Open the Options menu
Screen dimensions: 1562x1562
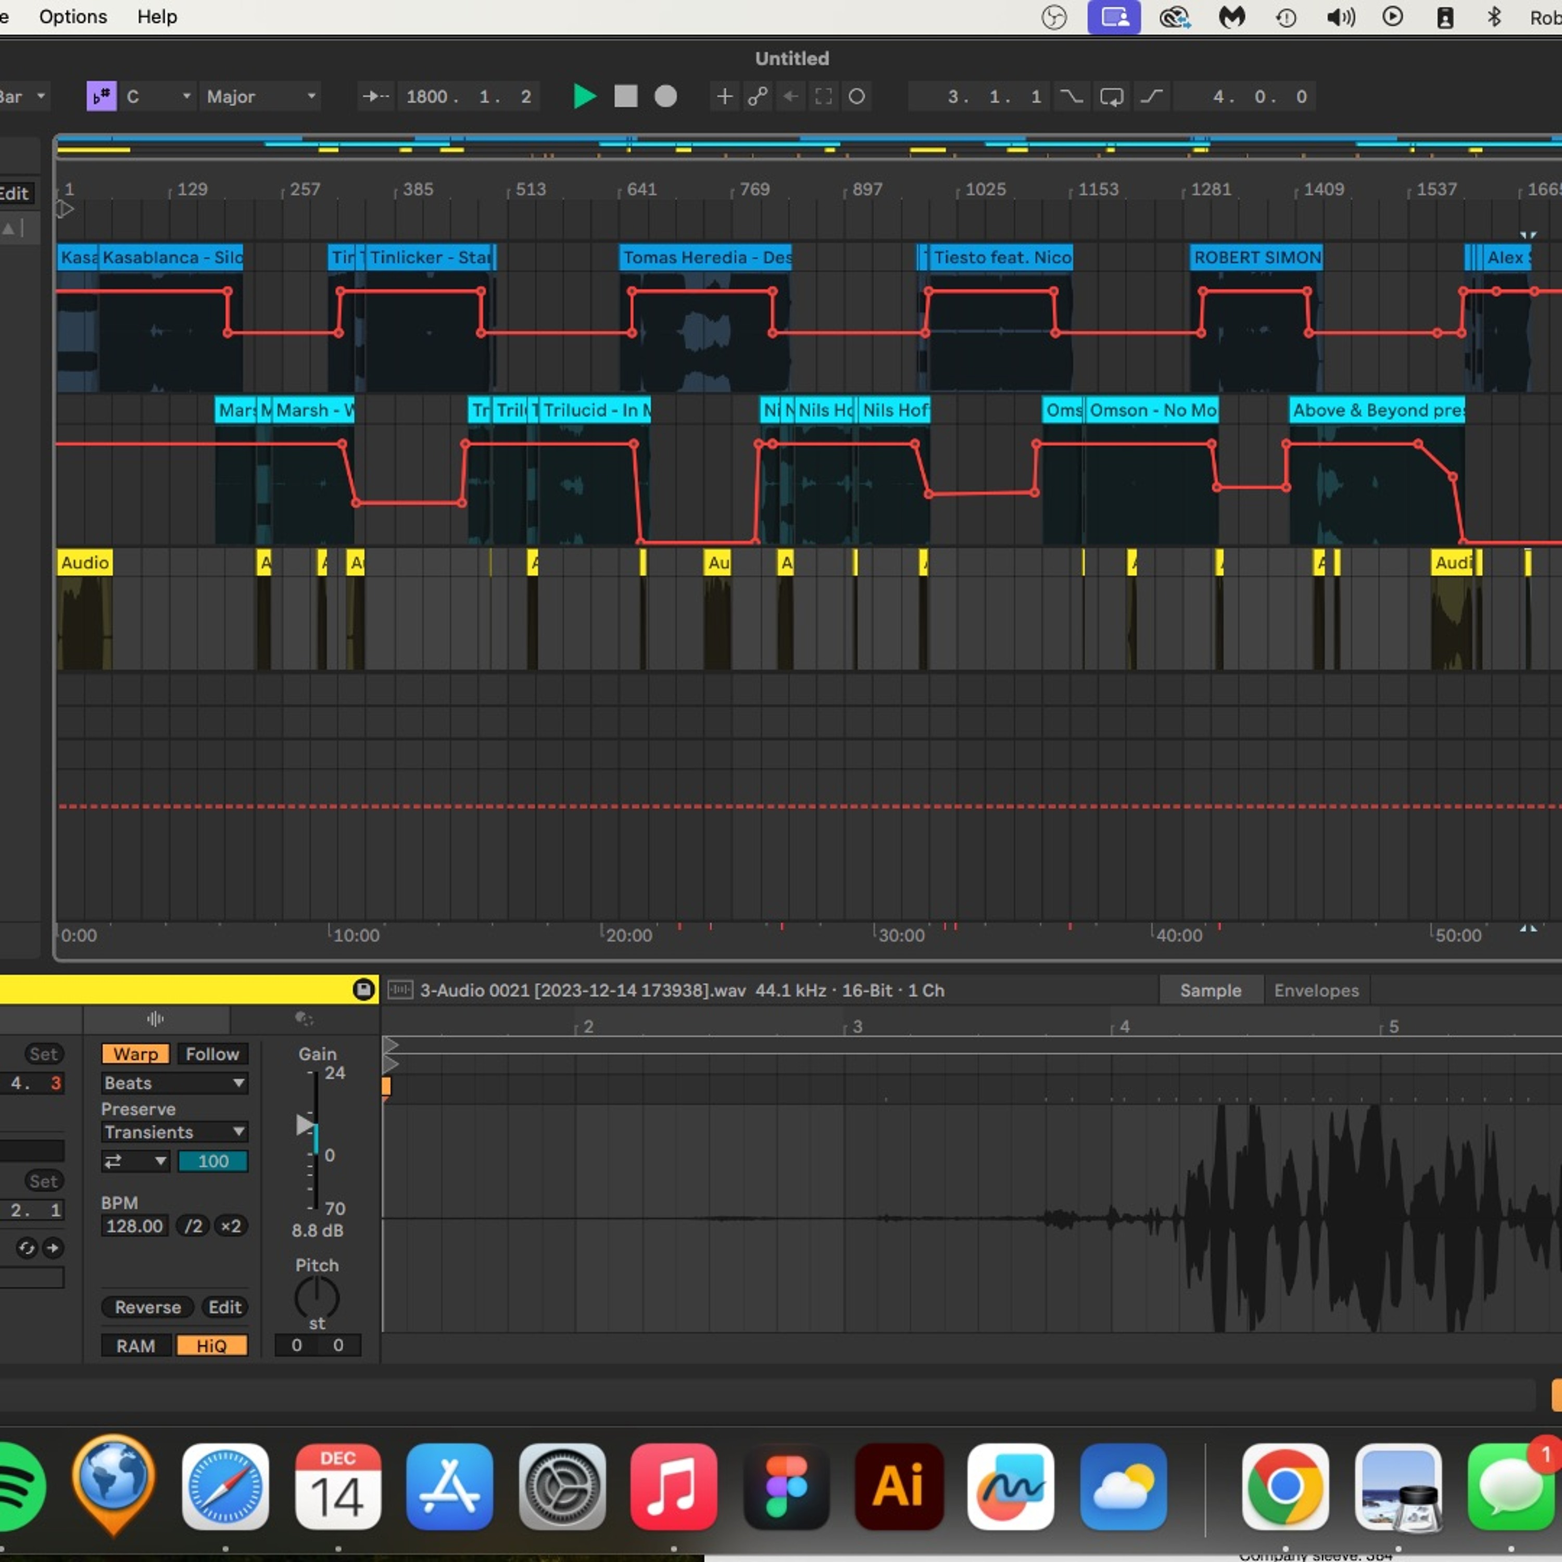pyautogui.click(x=73, y=17)
